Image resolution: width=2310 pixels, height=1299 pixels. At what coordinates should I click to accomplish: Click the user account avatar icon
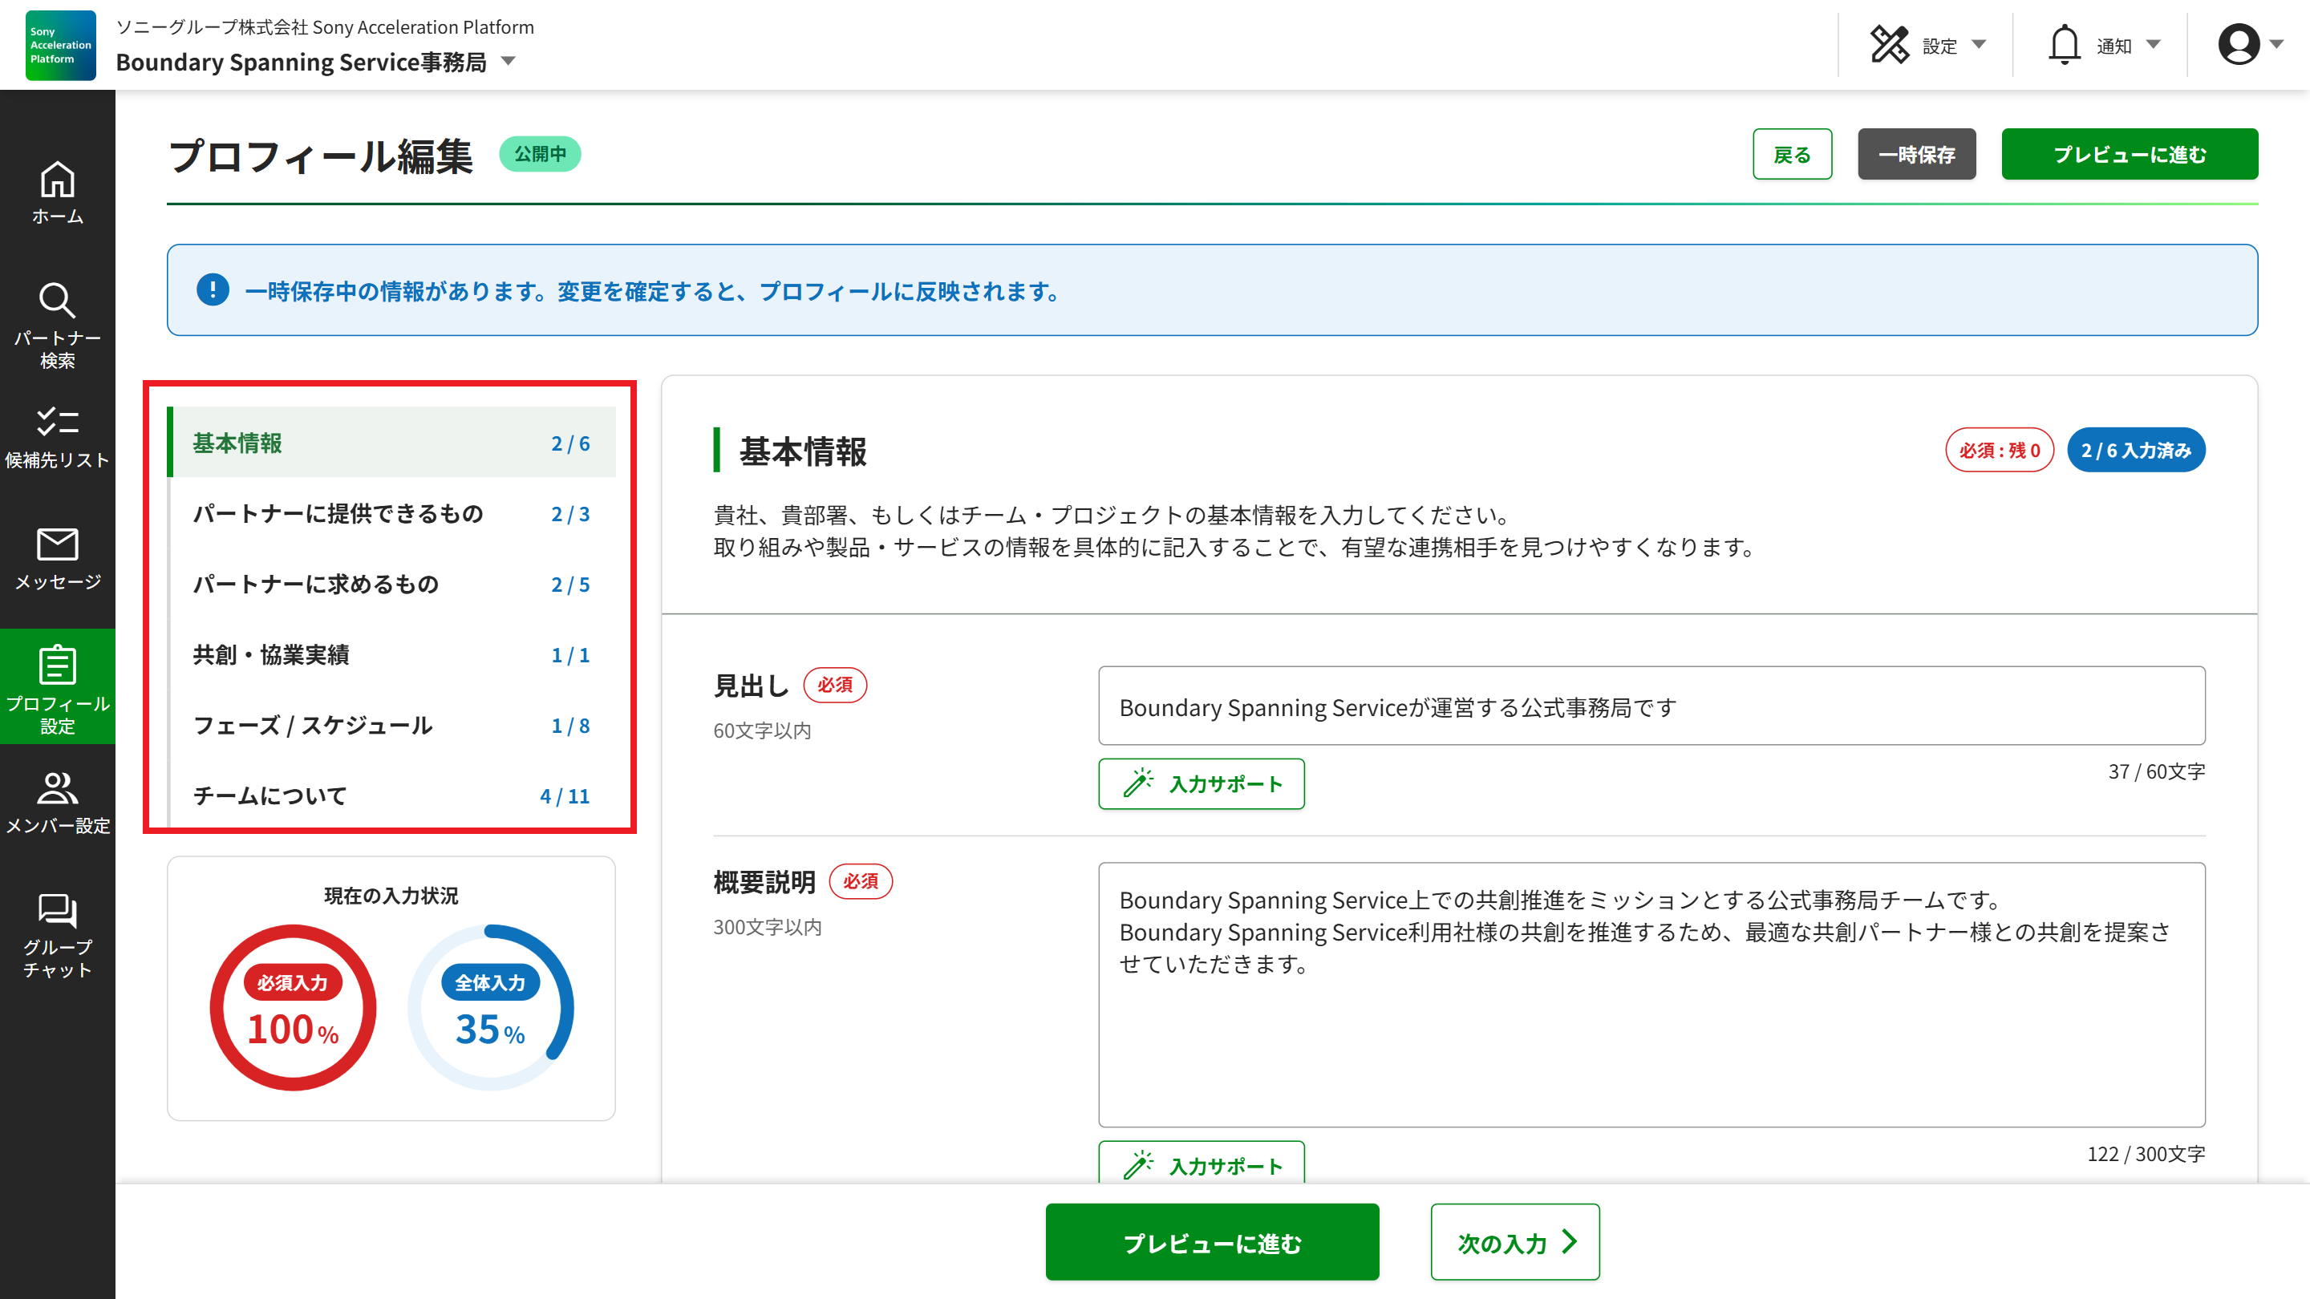point(2239,45)
